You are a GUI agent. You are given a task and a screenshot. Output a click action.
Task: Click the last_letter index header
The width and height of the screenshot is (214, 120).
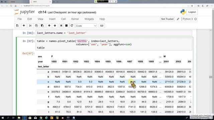(43, 67)
